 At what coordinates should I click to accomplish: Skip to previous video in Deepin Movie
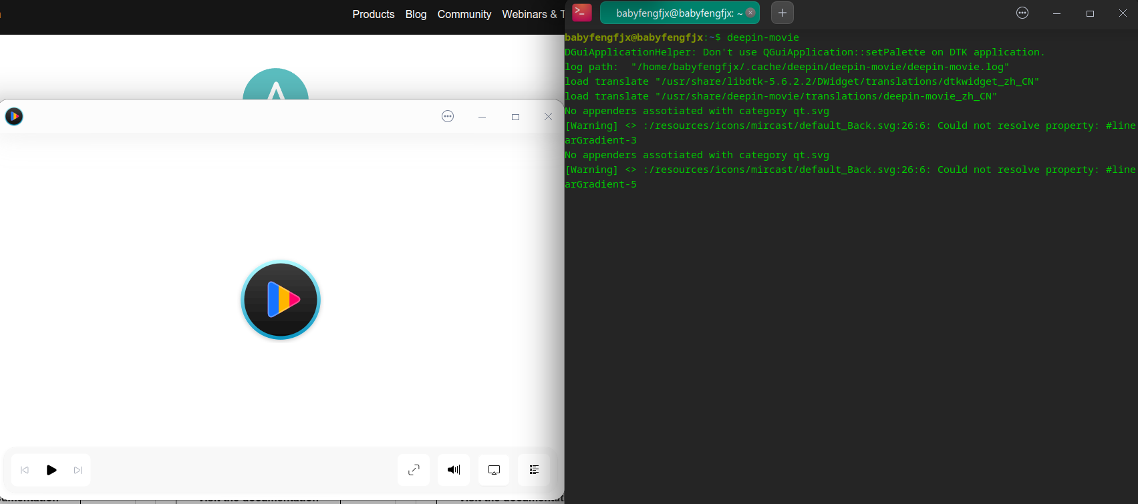click(x=25, y=470)
